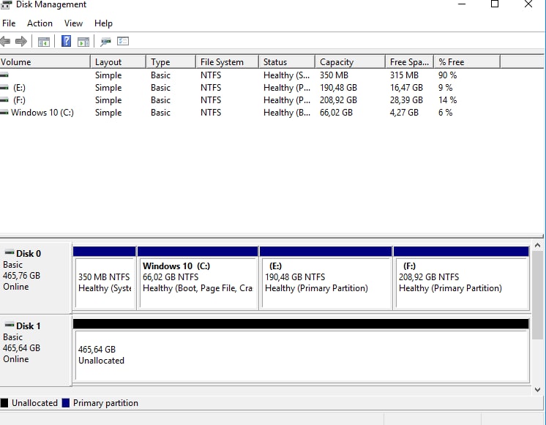The width and height of the screenshot is (546, 425).
Task: Sort by the Capacity column header
Action: tap(351, 62)
